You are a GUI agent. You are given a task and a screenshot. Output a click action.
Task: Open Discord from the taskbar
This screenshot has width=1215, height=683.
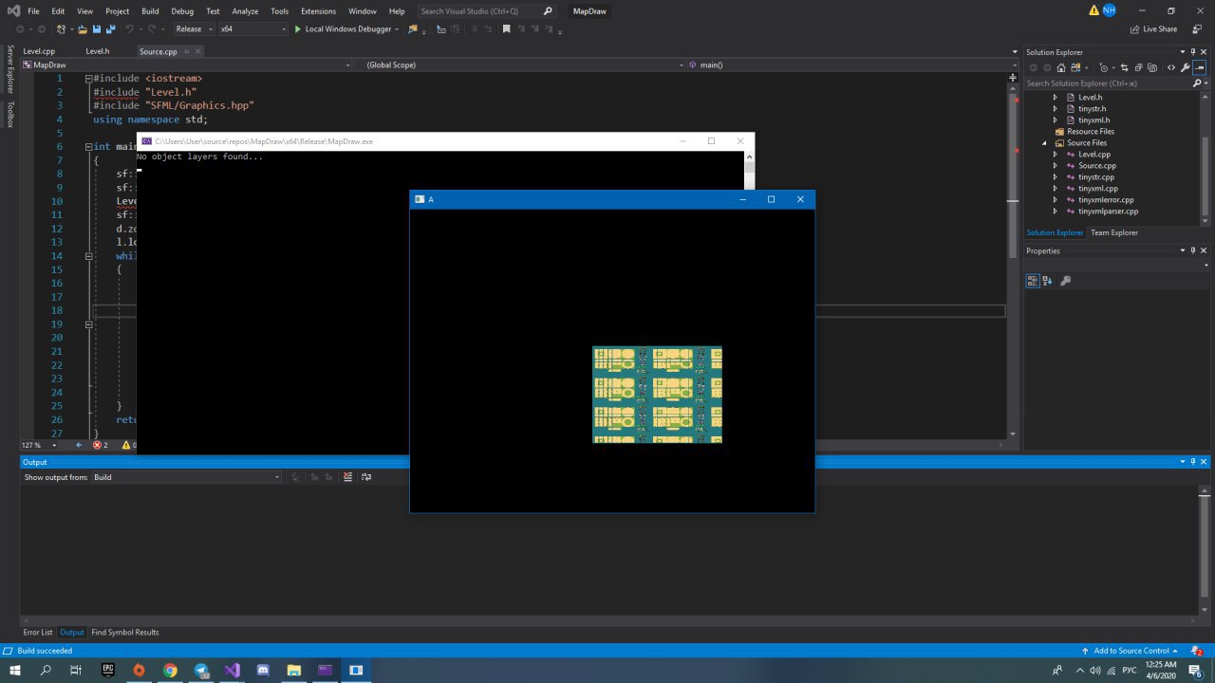263,670
